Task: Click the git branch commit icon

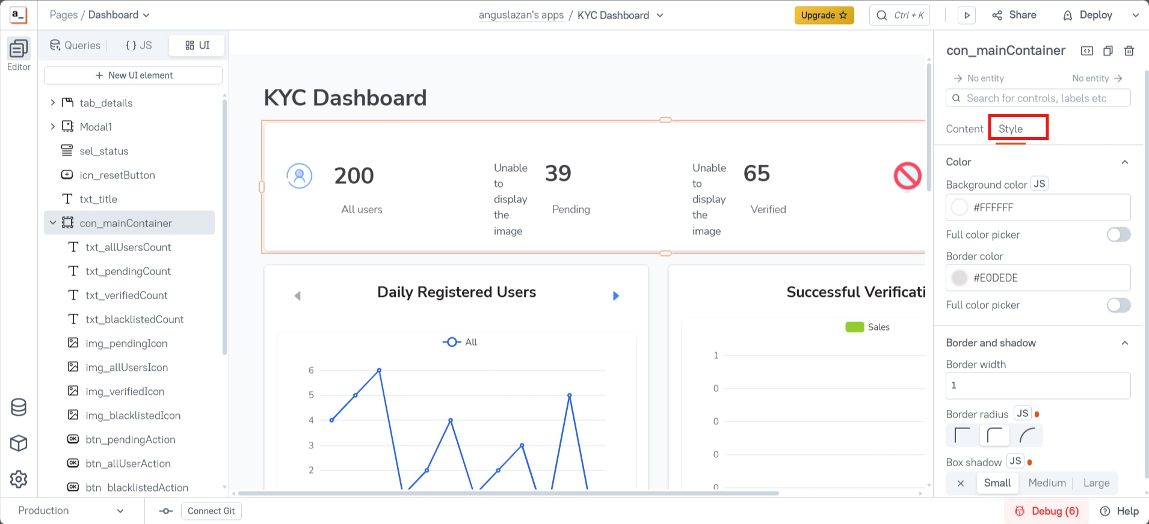Action: (x=166, y=511)
